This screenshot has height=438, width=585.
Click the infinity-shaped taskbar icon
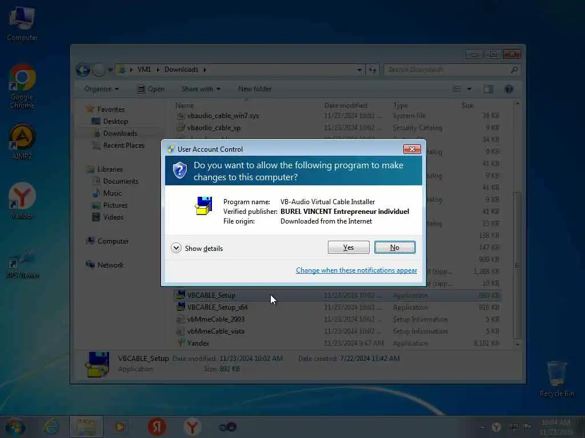227,427
